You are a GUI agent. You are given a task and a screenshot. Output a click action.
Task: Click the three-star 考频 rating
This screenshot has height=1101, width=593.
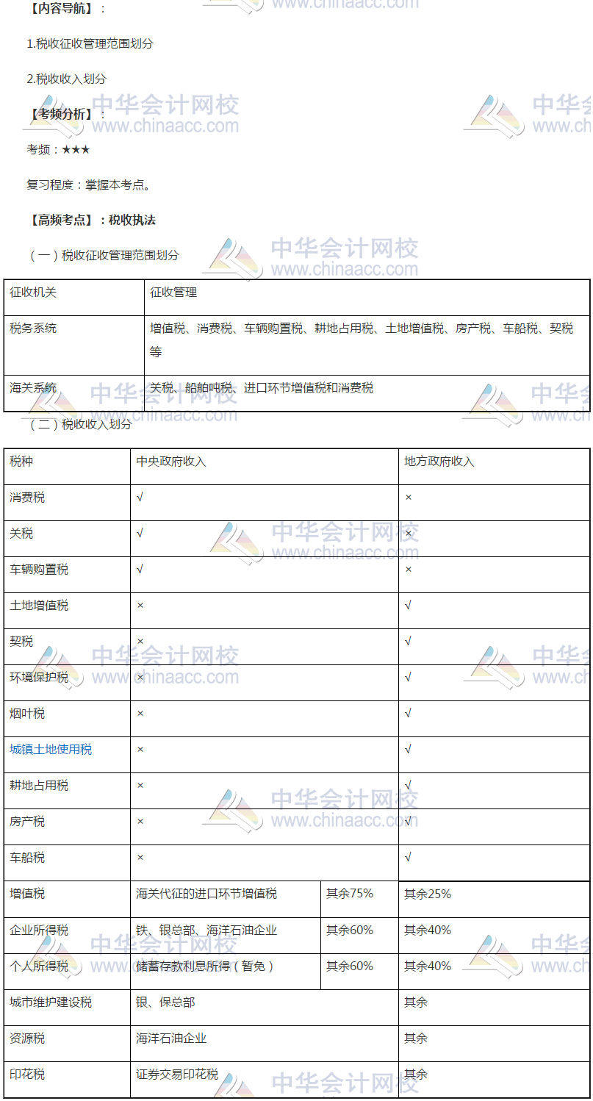76,149
